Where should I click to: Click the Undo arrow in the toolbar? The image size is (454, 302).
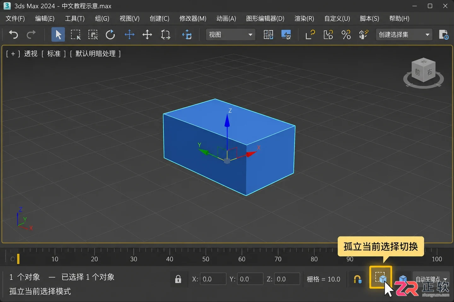click(13, 34)
